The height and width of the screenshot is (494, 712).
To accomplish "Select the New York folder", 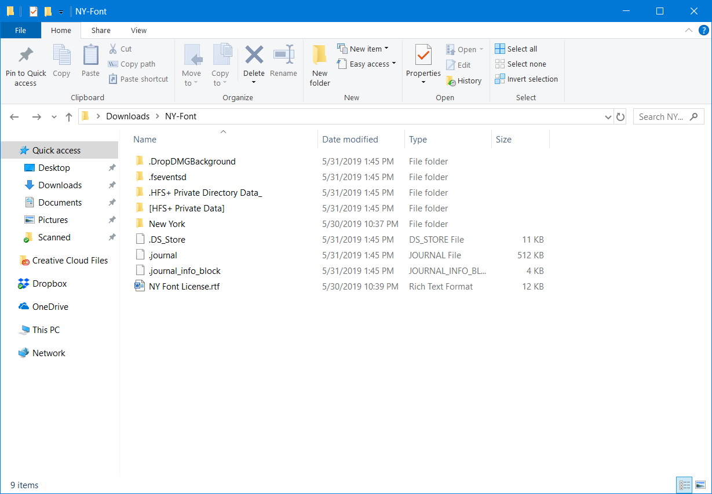I will [167, 224].
